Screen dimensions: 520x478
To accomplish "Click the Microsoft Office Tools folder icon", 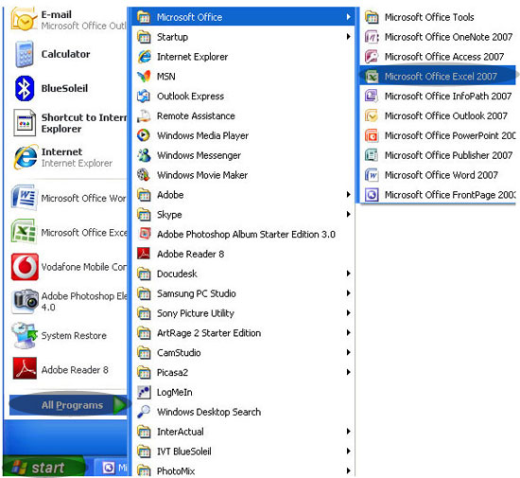I will pos(372,17).
